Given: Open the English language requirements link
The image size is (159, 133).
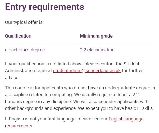Looking at the screenshot, I should pos(126,119).
